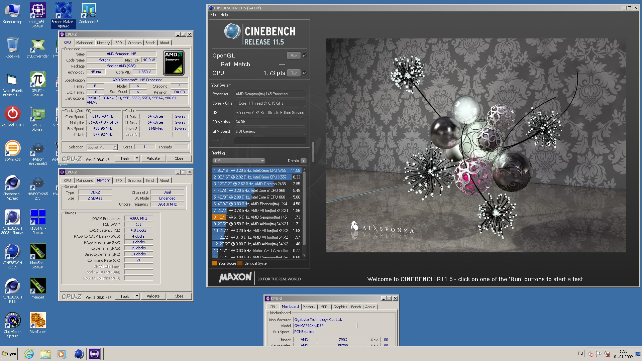The width and height of the screenshot is (642, 361).
Task: Click the RU language indicator in tray
Action: pyautogui.click(x=580, y=353)
